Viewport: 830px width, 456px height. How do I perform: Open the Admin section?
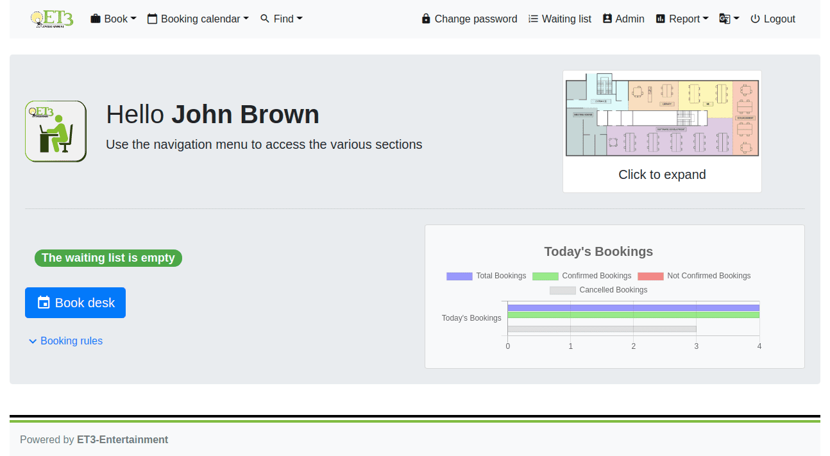[623, 19]
